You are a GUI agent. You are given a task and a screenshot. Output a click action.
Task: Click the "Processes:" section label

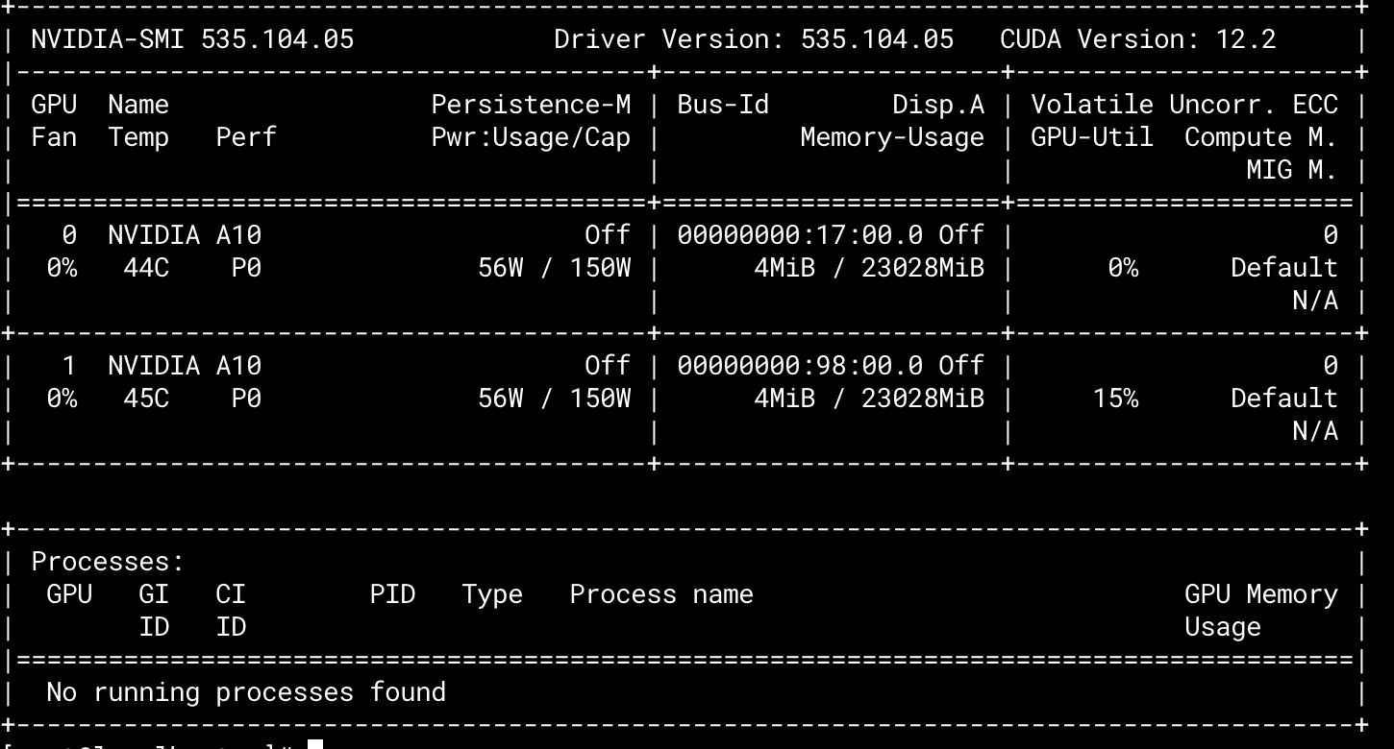[x=108, y=562]
